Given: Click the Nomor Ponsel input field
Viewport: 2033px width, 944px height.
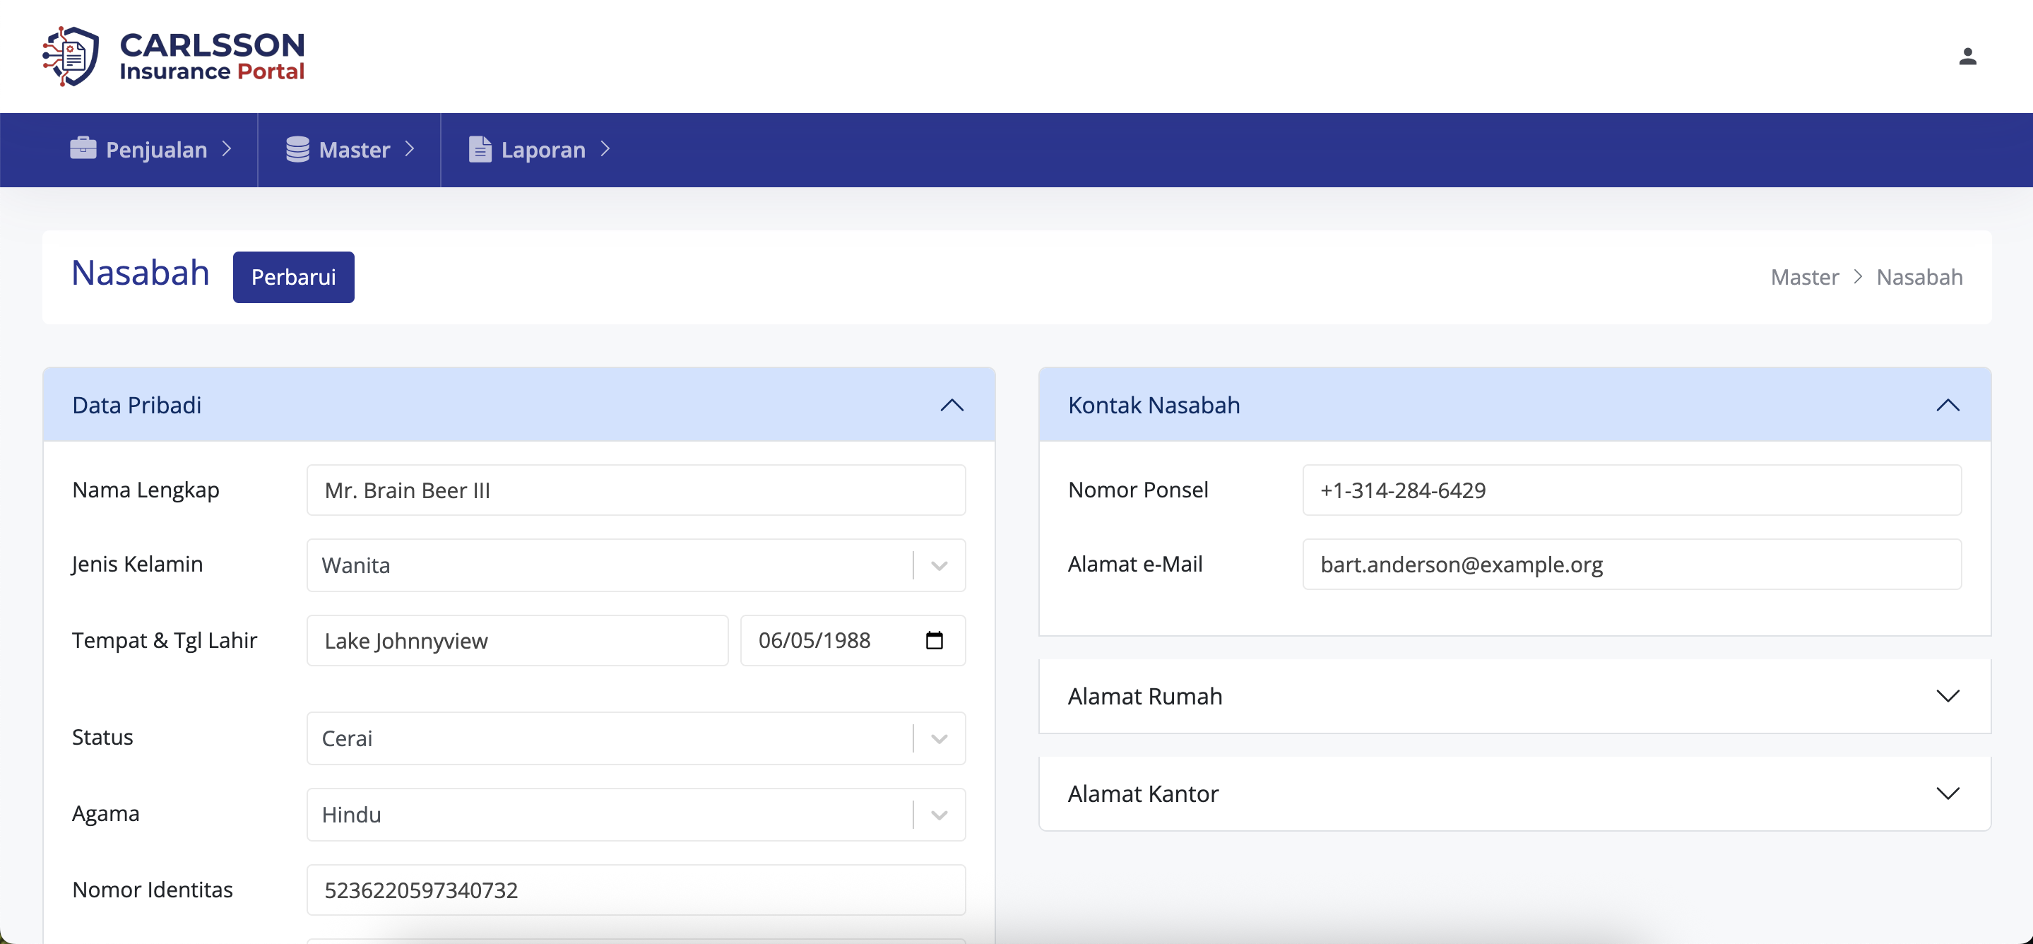Looking at the screenshot, I should pyautogui.click(x=1632, y=490).
